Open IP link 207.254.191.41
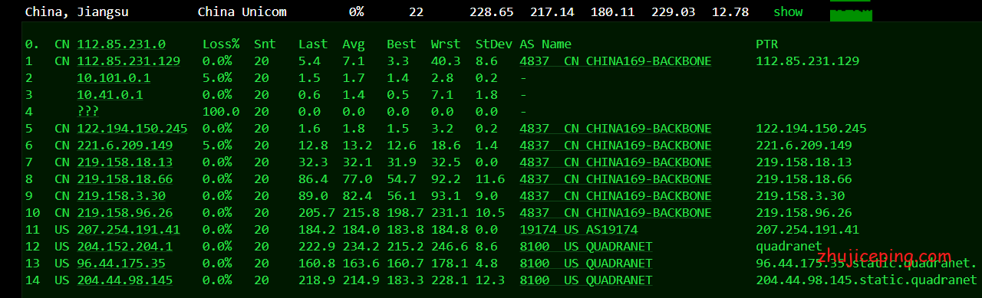This screenshot has height=298, width=982. click(128, 230)
